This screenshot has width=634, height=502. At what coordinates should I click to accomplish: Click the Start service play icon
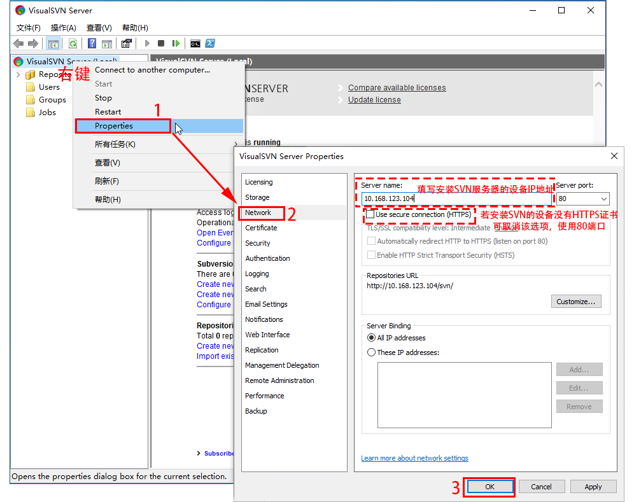(147, 43)
